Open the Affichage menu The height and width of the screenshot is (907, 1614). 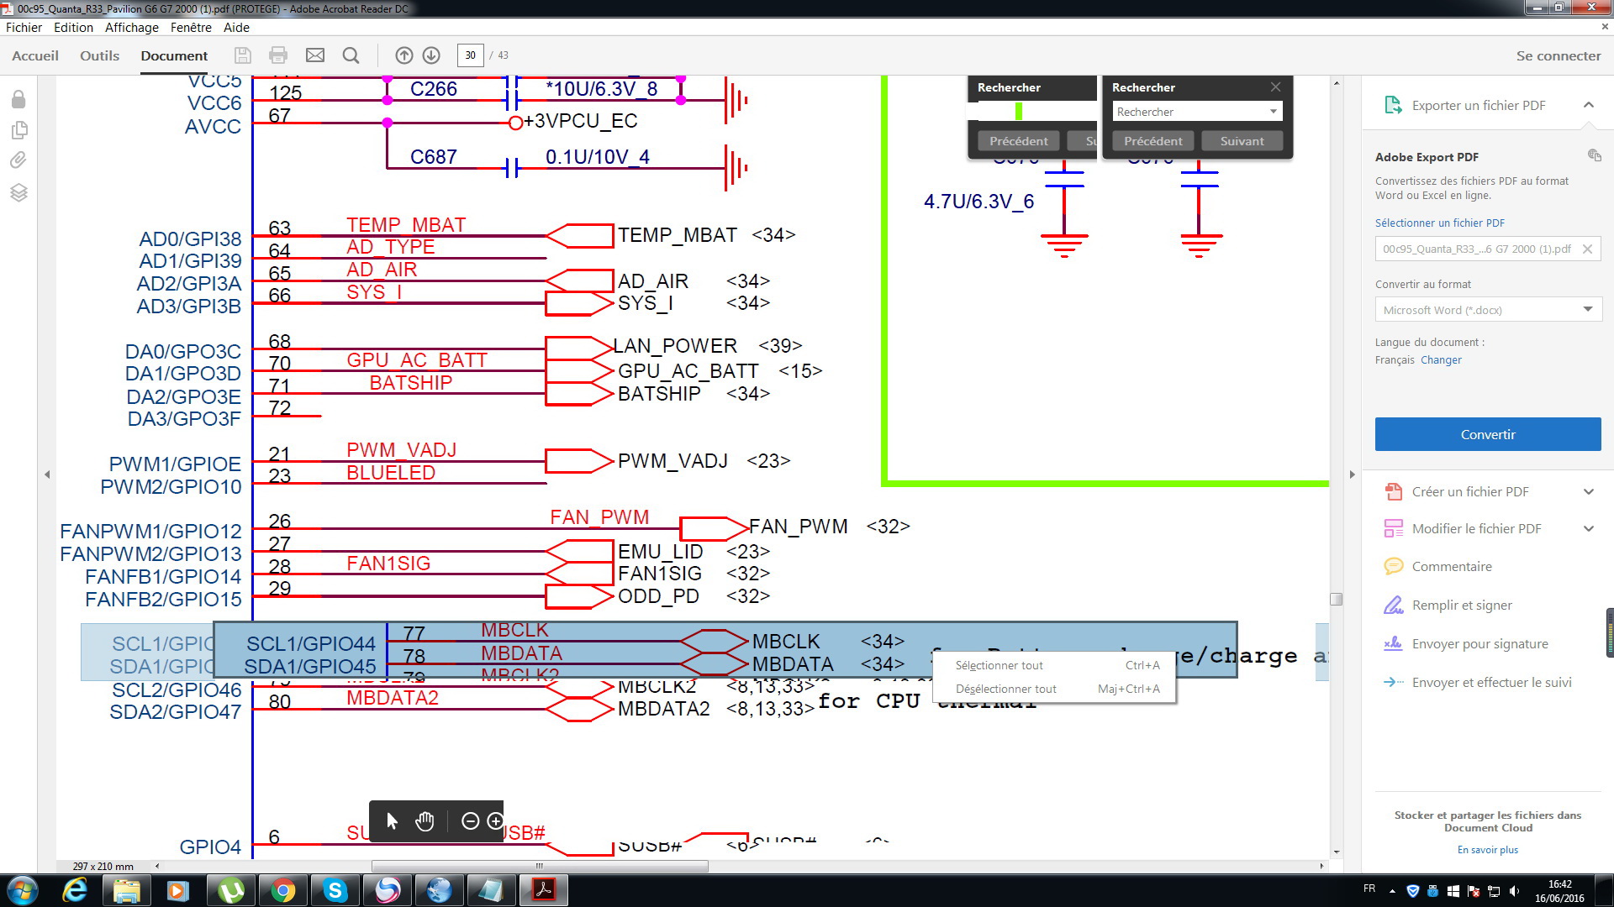tap(131, 27)
